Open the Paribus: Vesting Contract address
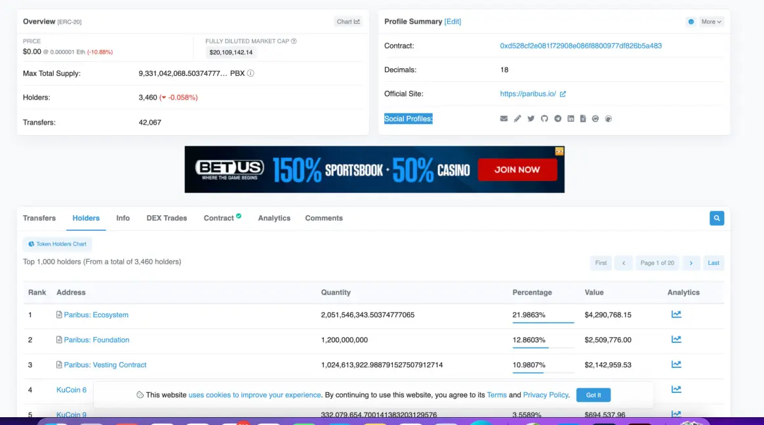This screenshot has width=764, height=425. point(105,365)
